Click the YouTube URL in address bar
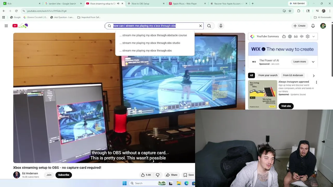Viewport: 333px width, 187px height. [47, 11]
